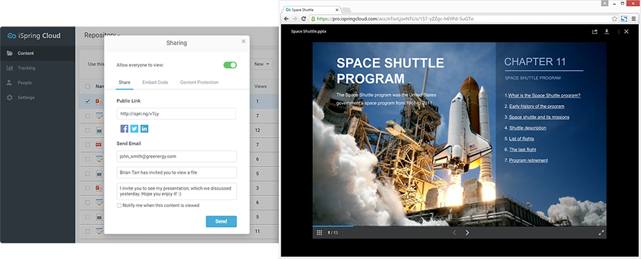Share the link on LinkedIn
641x259 pixels.
pyautogui.click(x=144, y=129)
